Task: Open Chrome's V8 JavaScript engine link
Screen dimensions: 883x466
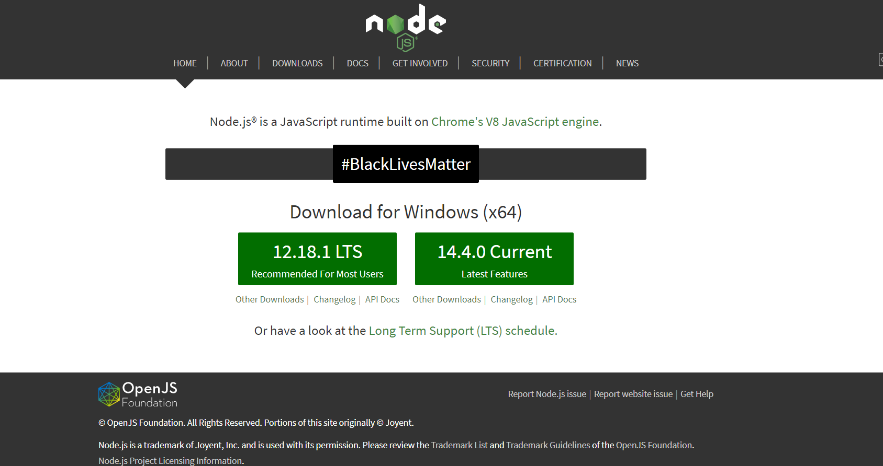Action: pyautogui.click(x=515, y=122)
